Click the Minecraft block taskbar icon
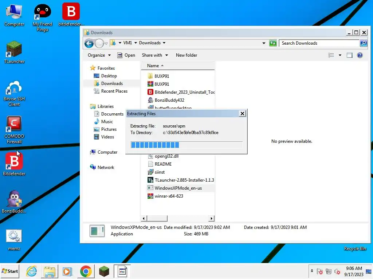The image size is (373, 279). point(104,271)
